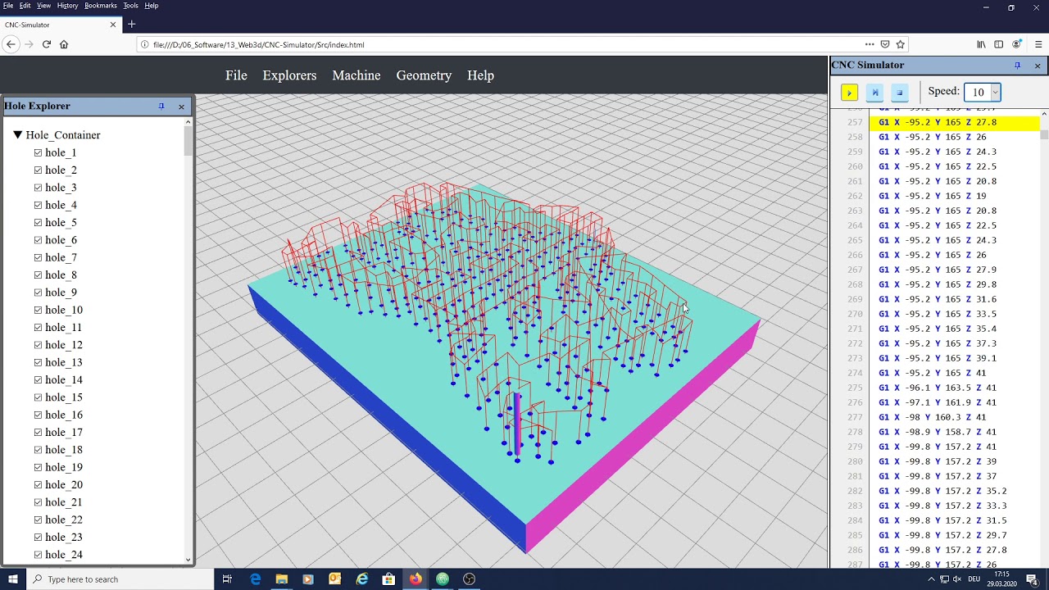Select G-code line 286
This screenshot has height=590, width=1049.
(954, 550)
